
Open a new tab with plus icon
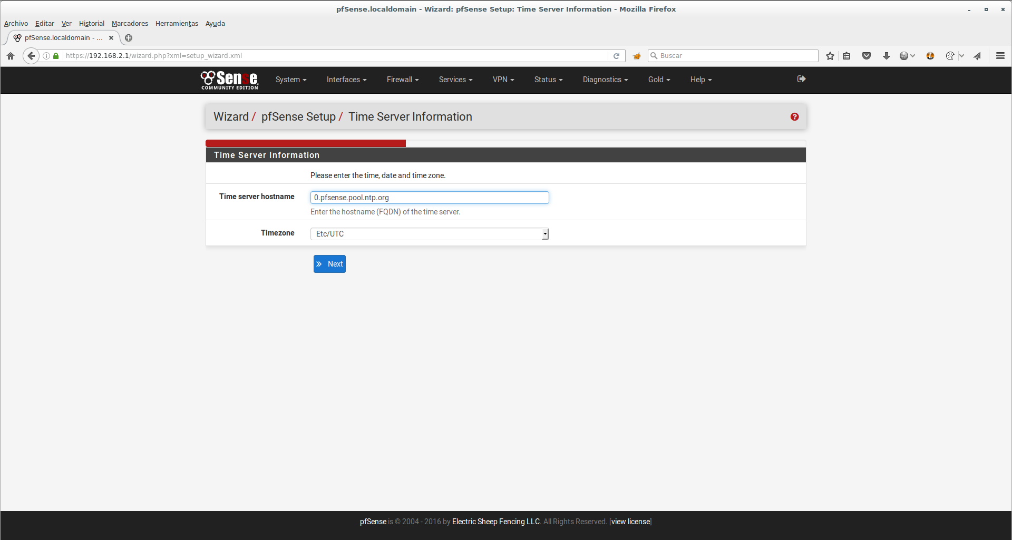tap(129, 38)
